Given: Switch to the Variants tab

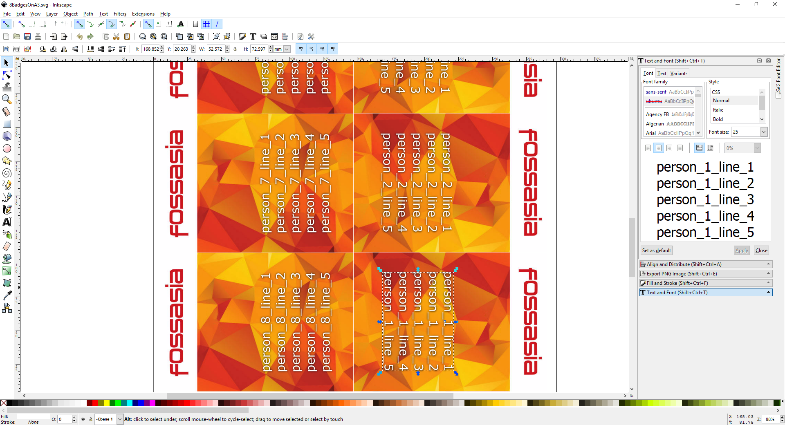Looking at the screenshot, I should click(679, 74).
